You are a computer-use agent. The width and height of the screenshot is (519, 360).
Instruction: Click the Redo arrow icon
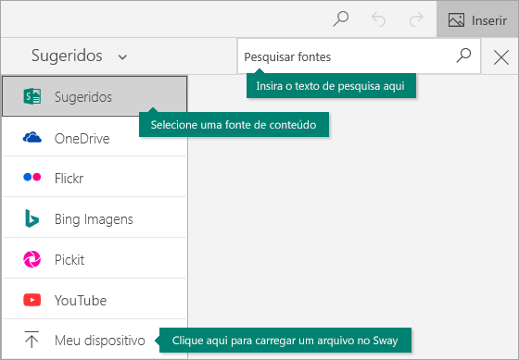[416, 19]
